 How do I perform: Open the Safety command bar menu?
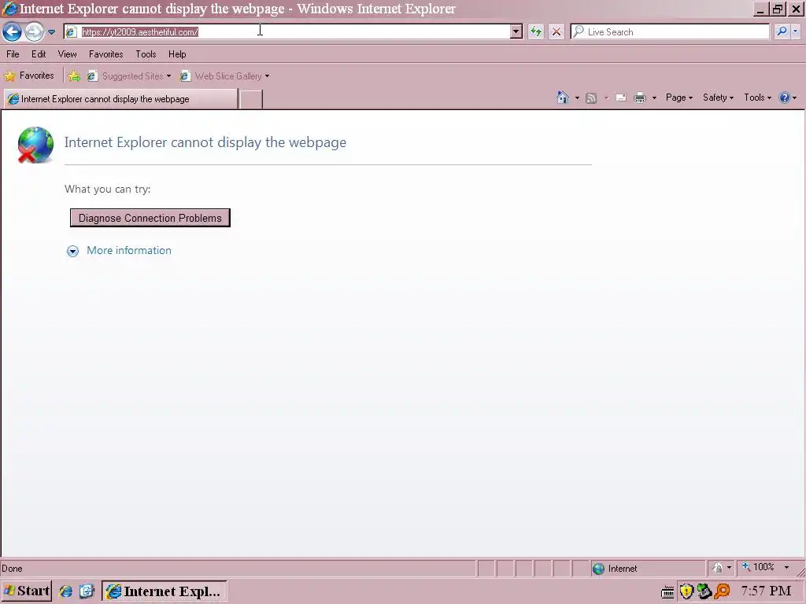(718, 98)
